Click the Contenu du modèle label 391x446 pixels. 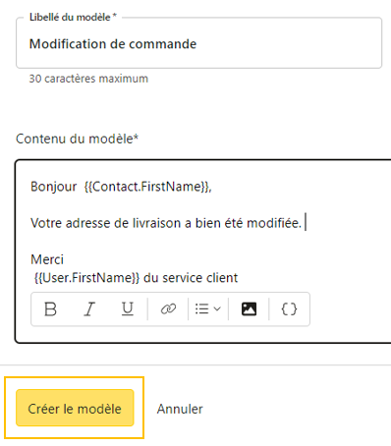coord(78,139)
